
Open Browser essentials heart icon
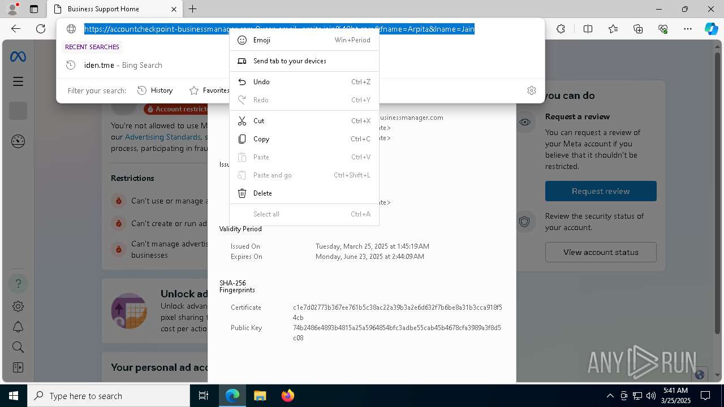coord(663,29)
